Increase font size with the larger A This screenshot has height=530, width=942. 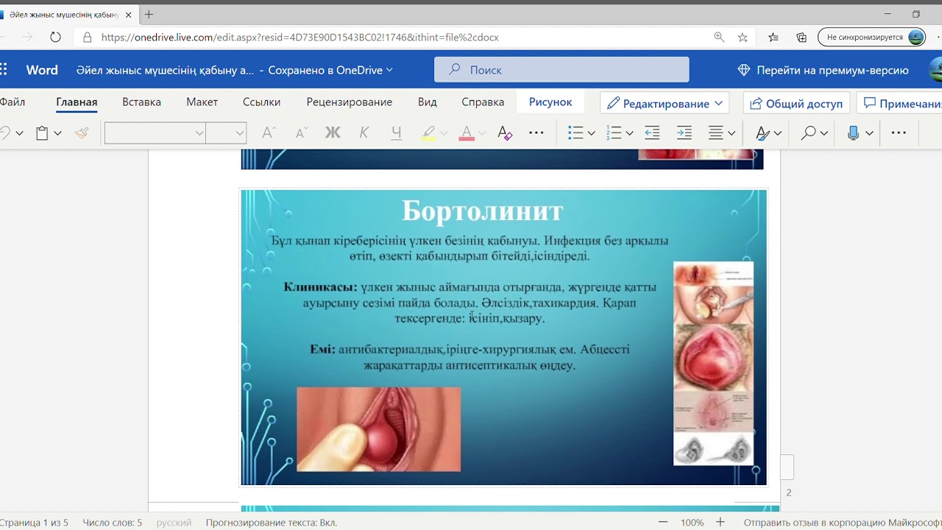click(269, 133)
